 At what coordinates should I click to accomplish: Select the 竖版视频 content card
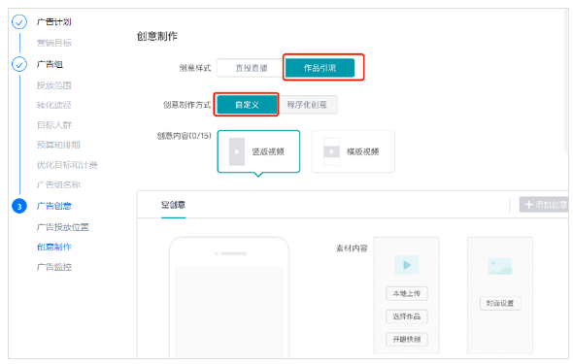pyautogui.click(x=258, y=151)
